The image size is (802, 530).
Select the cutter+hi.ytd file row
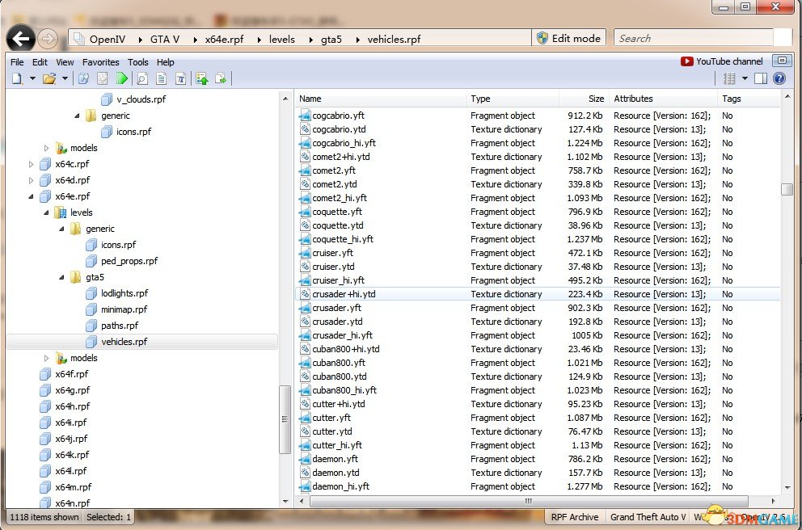(x=538, y=404)
